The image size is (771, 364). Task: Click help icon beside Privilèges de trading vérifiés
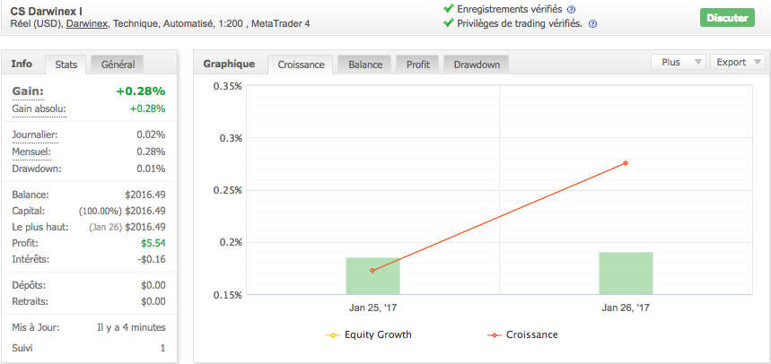592,24
